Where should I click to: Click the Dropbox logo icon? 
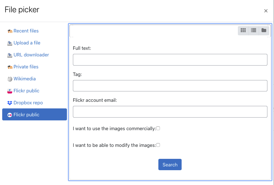10,103
